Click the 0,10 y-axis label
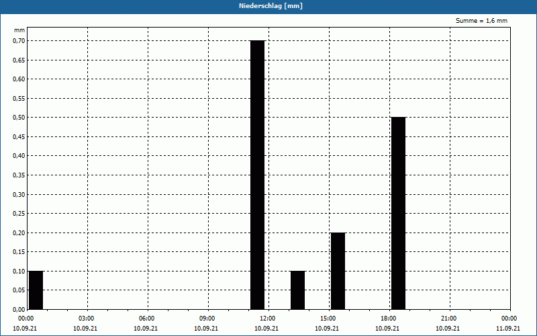The width and height of the screenshot is (537, 336). [19, 271]
